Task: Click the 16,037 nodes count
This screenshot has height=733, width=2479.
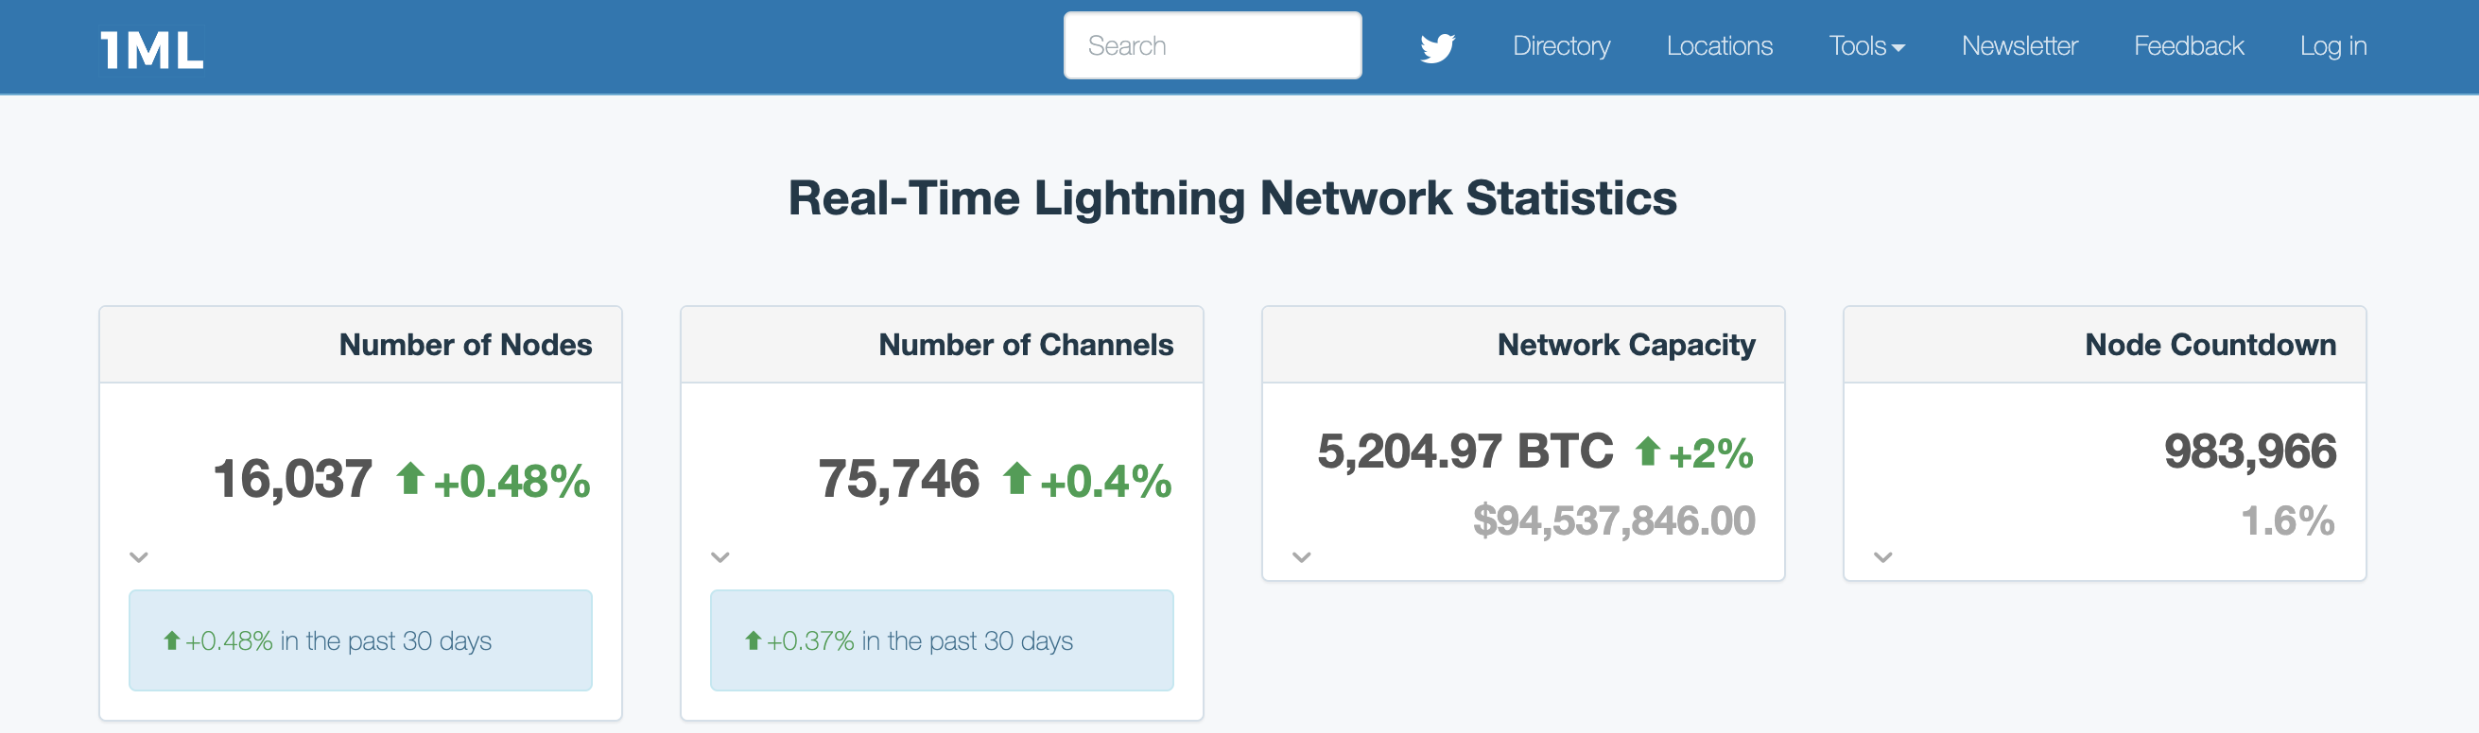Action: [292, 479]
